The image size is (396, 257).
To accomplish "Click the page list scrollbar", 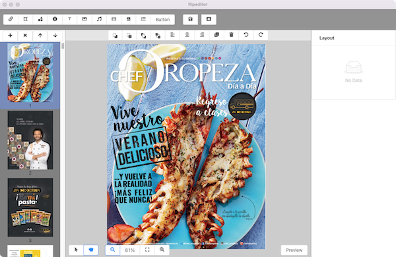I will click(x=63, y=46).
